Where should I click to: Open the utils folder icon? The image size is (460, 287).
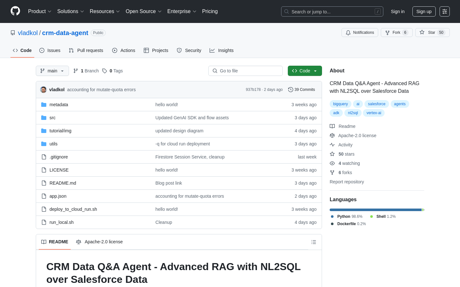pyautogui.click(x=44, y=144)
